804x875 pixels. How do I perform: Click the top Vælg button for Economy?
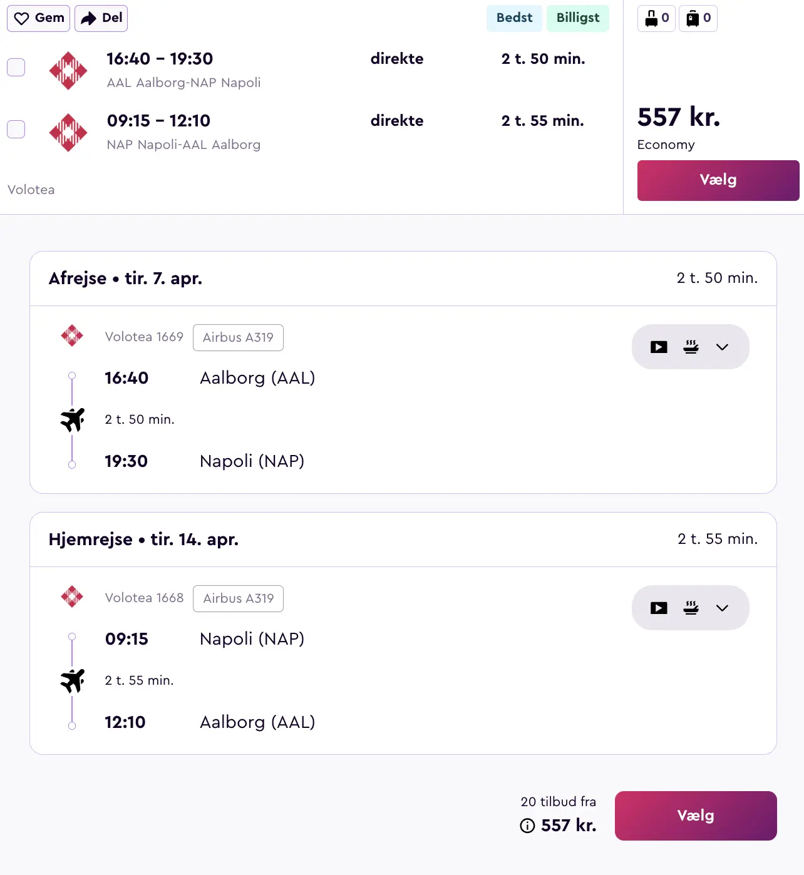718,180
